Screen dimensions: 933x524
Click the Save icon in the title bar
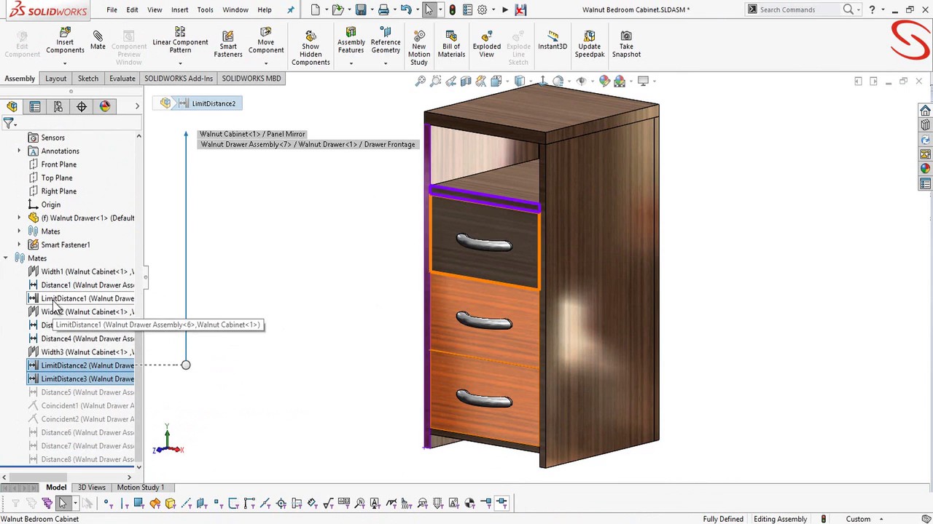[361, 9]
